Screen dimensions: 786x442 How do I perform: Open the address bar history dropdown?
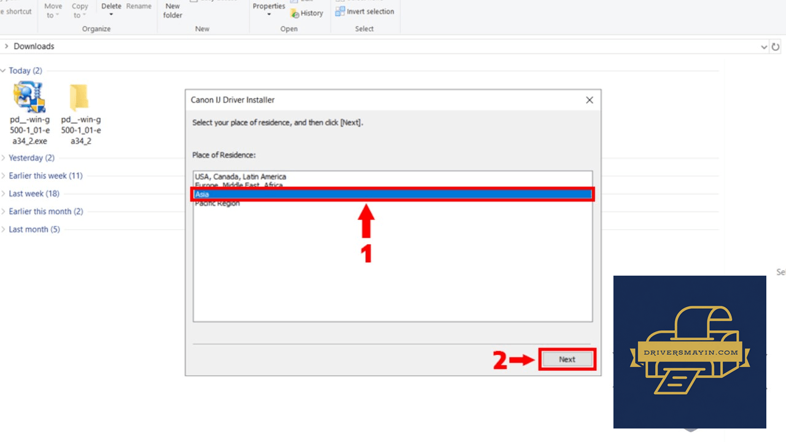[x=764, y=47]
